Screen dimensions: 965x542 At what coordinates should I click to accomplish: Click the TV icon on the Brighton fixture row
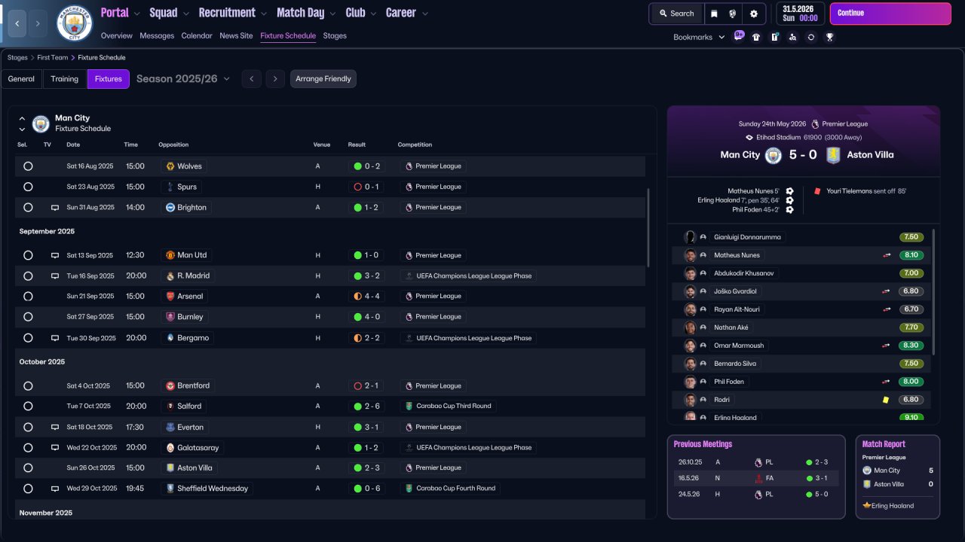(54, 208)
